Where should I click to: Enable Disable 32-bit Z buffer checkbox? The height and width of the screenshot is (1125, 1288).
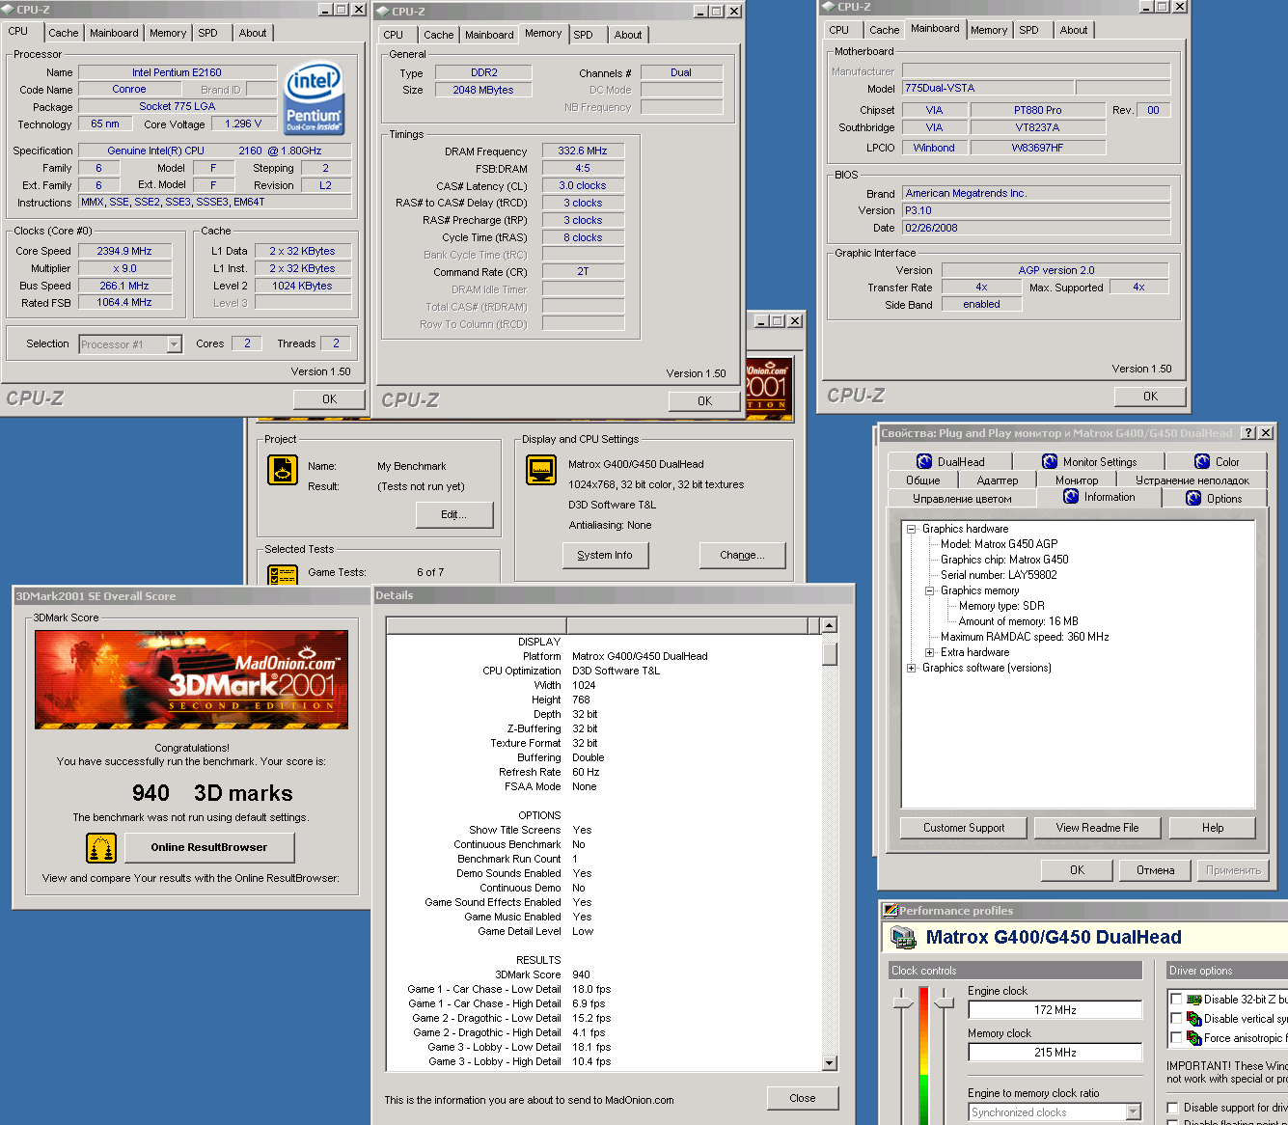pos(1175,1000)
